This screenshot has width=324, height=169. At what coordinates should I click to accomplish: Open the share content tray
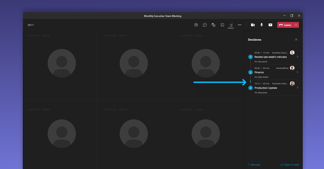270,25
